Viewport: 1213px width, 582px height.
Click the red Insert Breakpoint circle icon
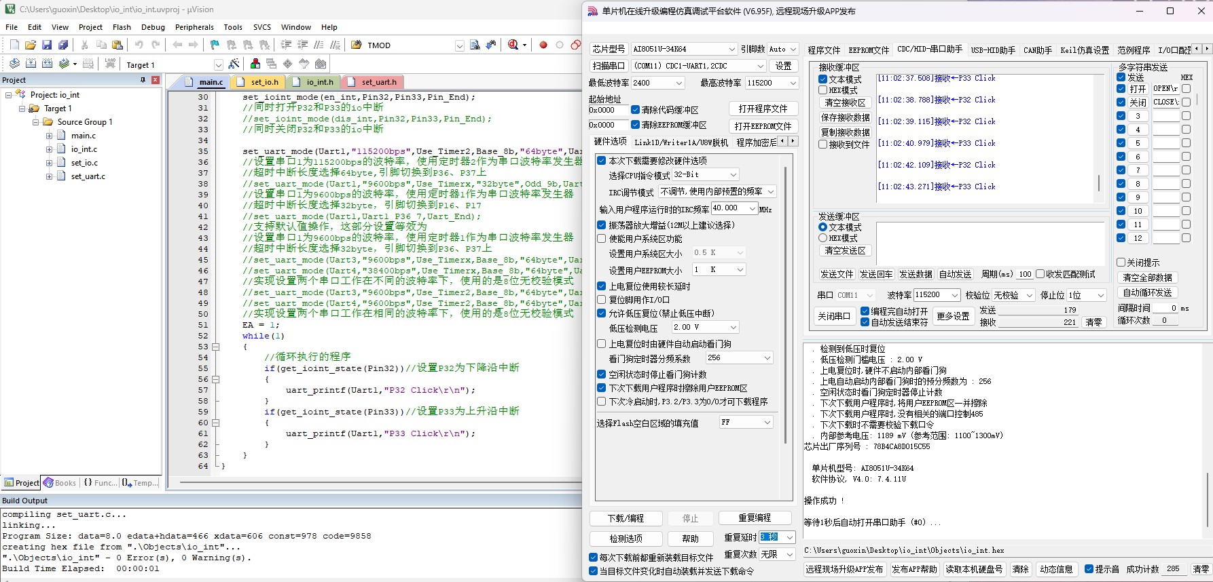tap(543, 45)
